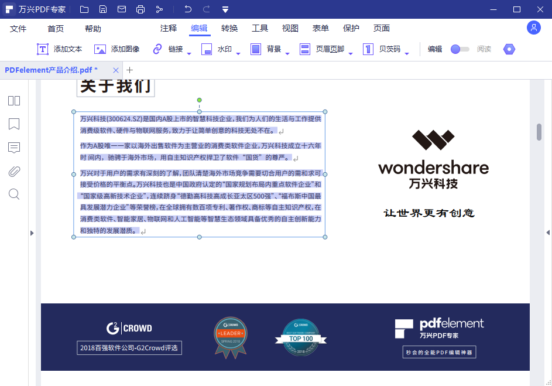Open the page thumbnails panel
Screen dimensions: 552x386
click(x=14, y=101)
